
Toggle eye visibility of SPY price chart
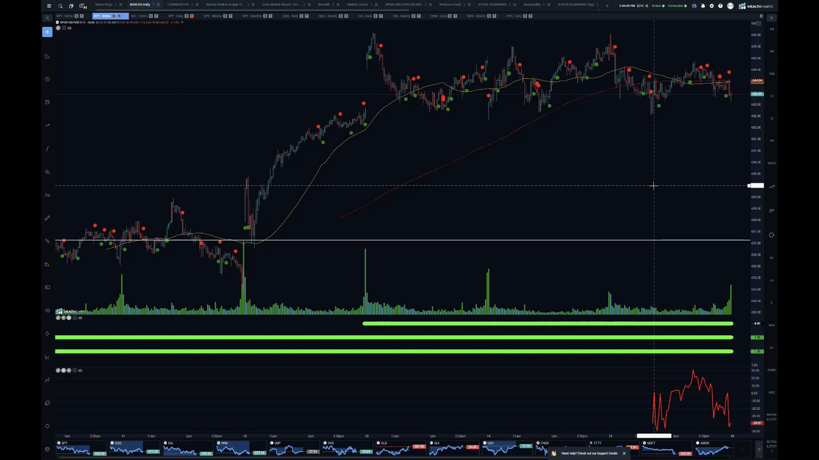(70, 28)
